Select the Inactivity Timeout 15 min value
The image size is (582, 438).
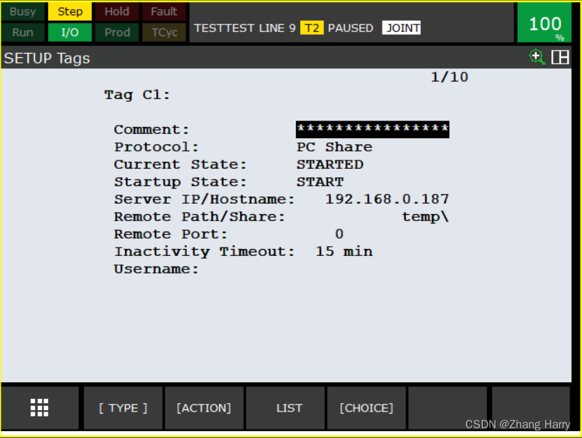[344, 252]
